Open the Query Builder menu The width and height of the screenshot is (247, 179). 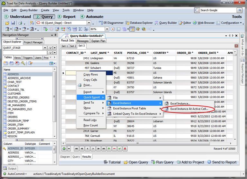pos(29,10)
